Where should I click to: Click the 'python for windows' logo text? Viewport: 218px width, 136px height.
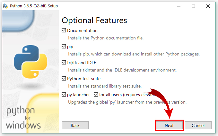23,118
